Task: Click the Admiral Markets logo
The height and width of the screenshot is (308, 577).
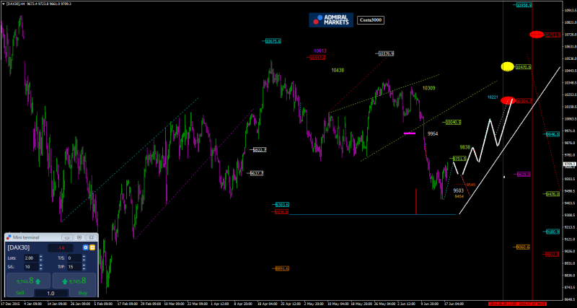Action: [x=331, y=21]
